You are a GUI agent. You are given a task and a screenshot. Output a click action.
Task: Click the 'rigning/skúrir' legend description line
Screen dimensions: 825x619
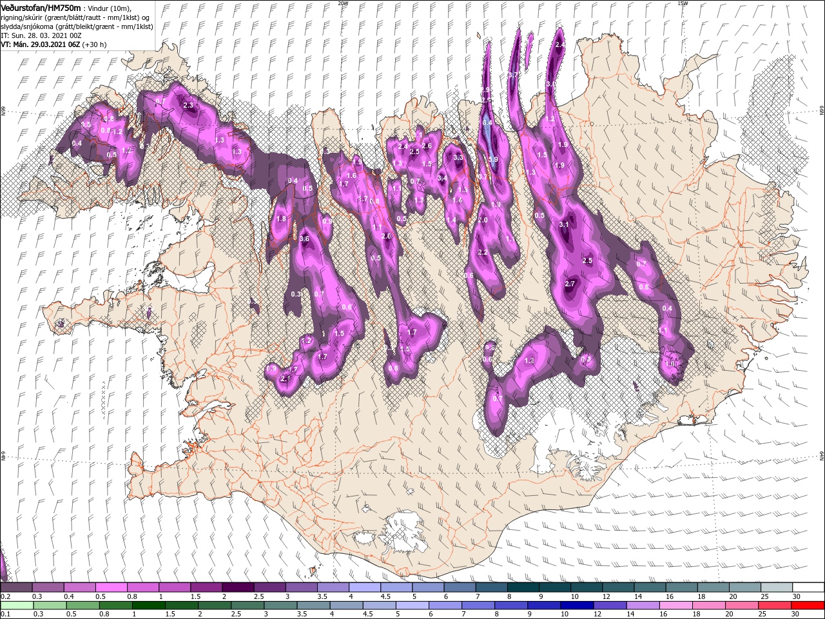click(74, 17)
